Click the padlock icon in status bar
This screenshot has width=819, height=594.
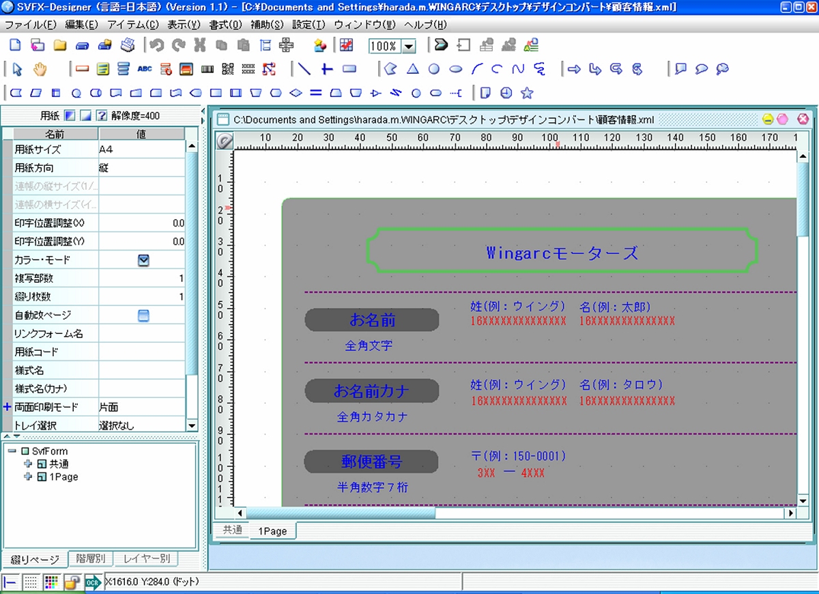coord(72,582)
